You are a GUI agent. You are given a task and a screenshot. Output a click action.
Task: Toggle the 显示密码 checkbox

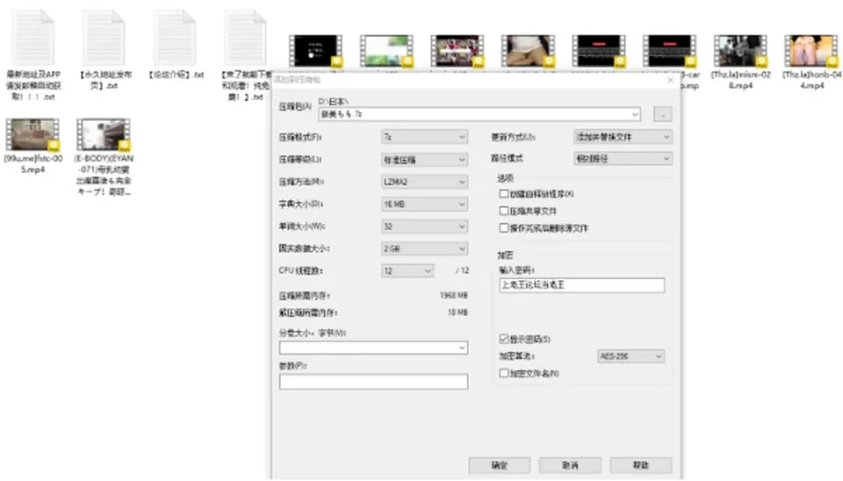point(504,339)
